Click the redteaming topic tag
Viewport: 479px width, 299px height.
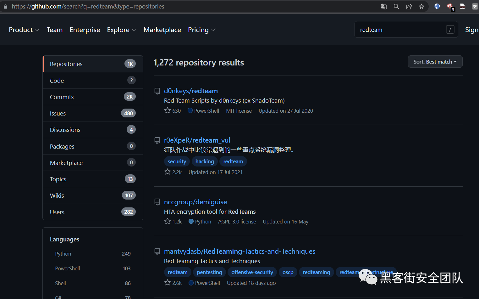317,272
